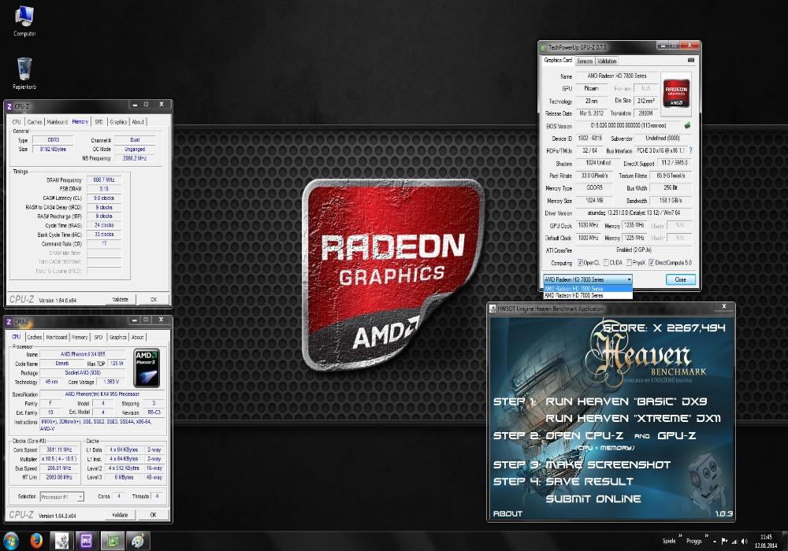The width and height of the screenshot is (788, 551).
Task: Run Heaven "Basic" DX9 benchmark
Action: pos(626,401)
